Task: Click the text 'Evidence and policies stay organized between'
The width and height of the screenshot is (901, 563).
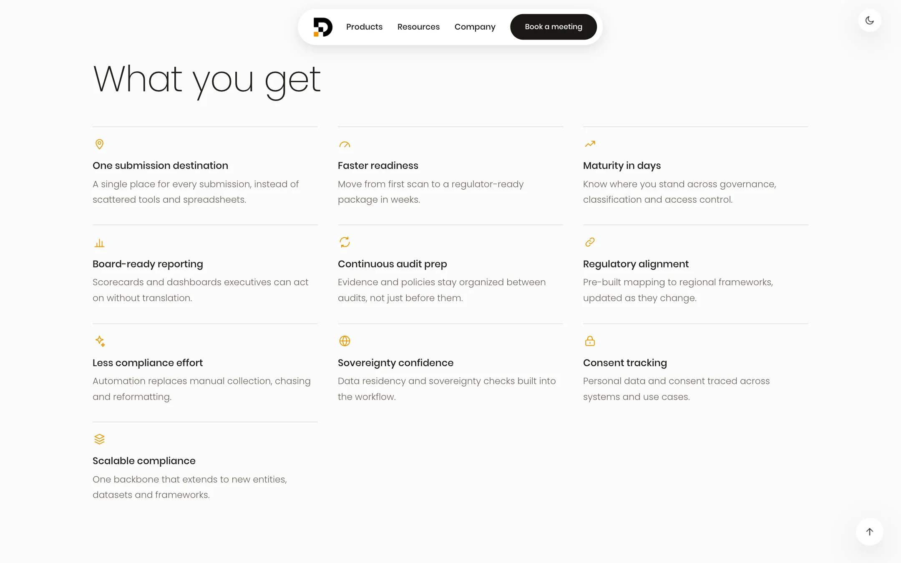Action: (442, 282)
